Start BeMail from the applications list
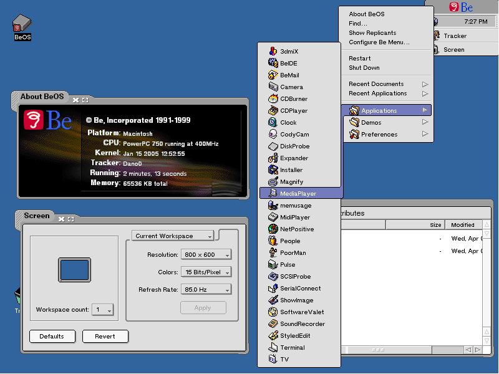Viewport: 499px width, 374px height. (x=299, y=75)
